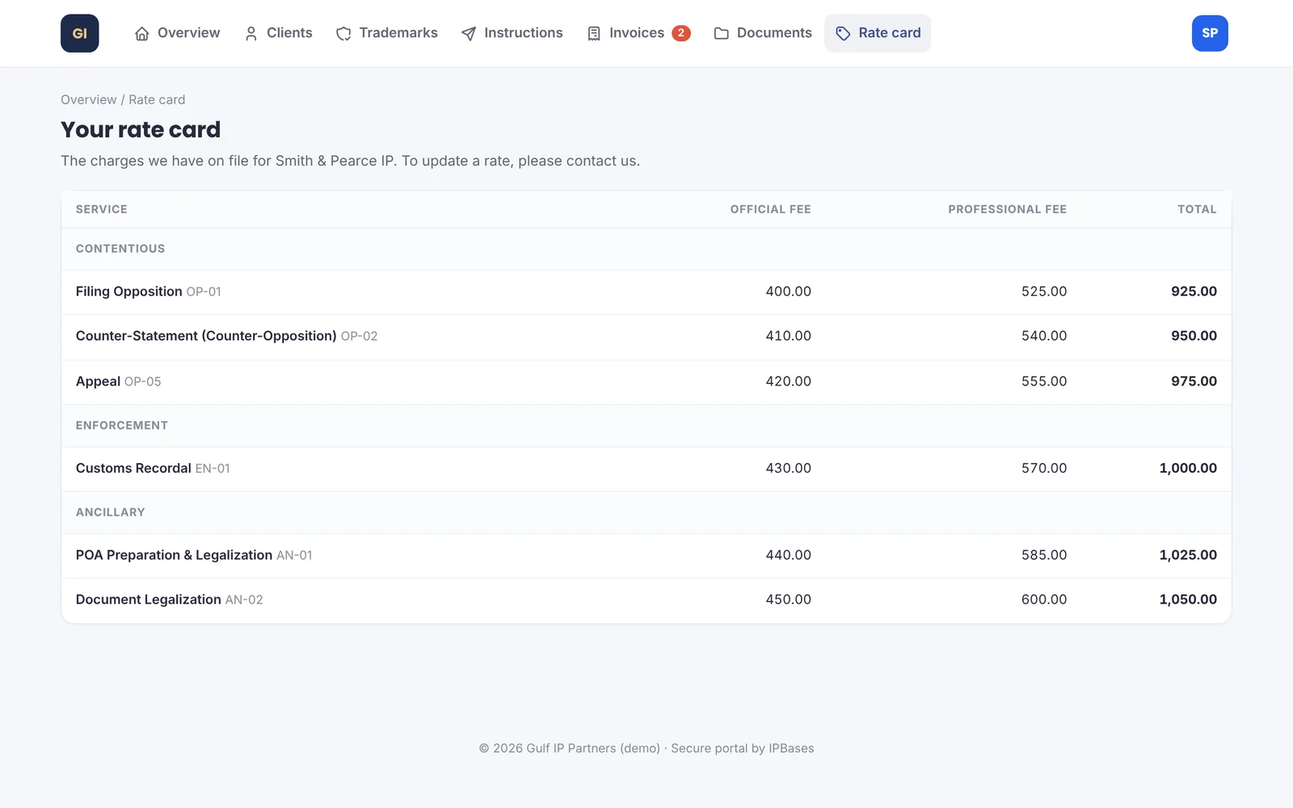The image size is (1293, 808).
Task: Click the Official Fee column header
Action: tap(771, 209)
